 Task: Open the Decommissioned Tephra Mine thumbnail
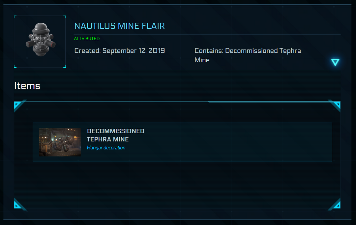[60, 142]
